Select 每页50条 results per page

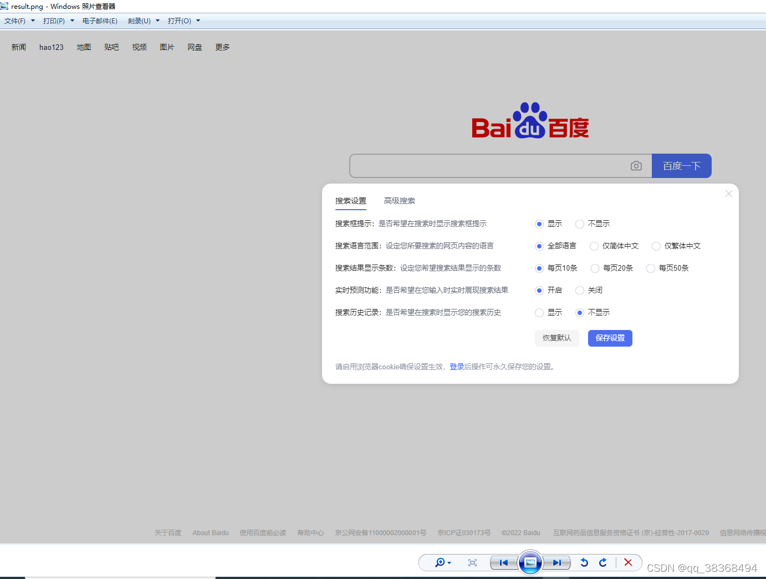pyautogui.click(x=651, y=268)
